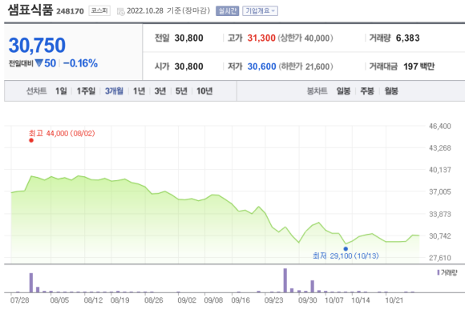Click the 상한가 40,000 text
This screenshot has height=314, width=465.
pyautogui.click(x=305, y=38)
